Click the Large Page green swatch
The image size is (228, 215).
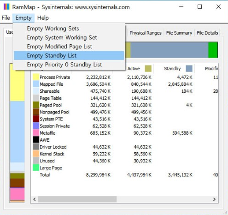tap(36, 167)
